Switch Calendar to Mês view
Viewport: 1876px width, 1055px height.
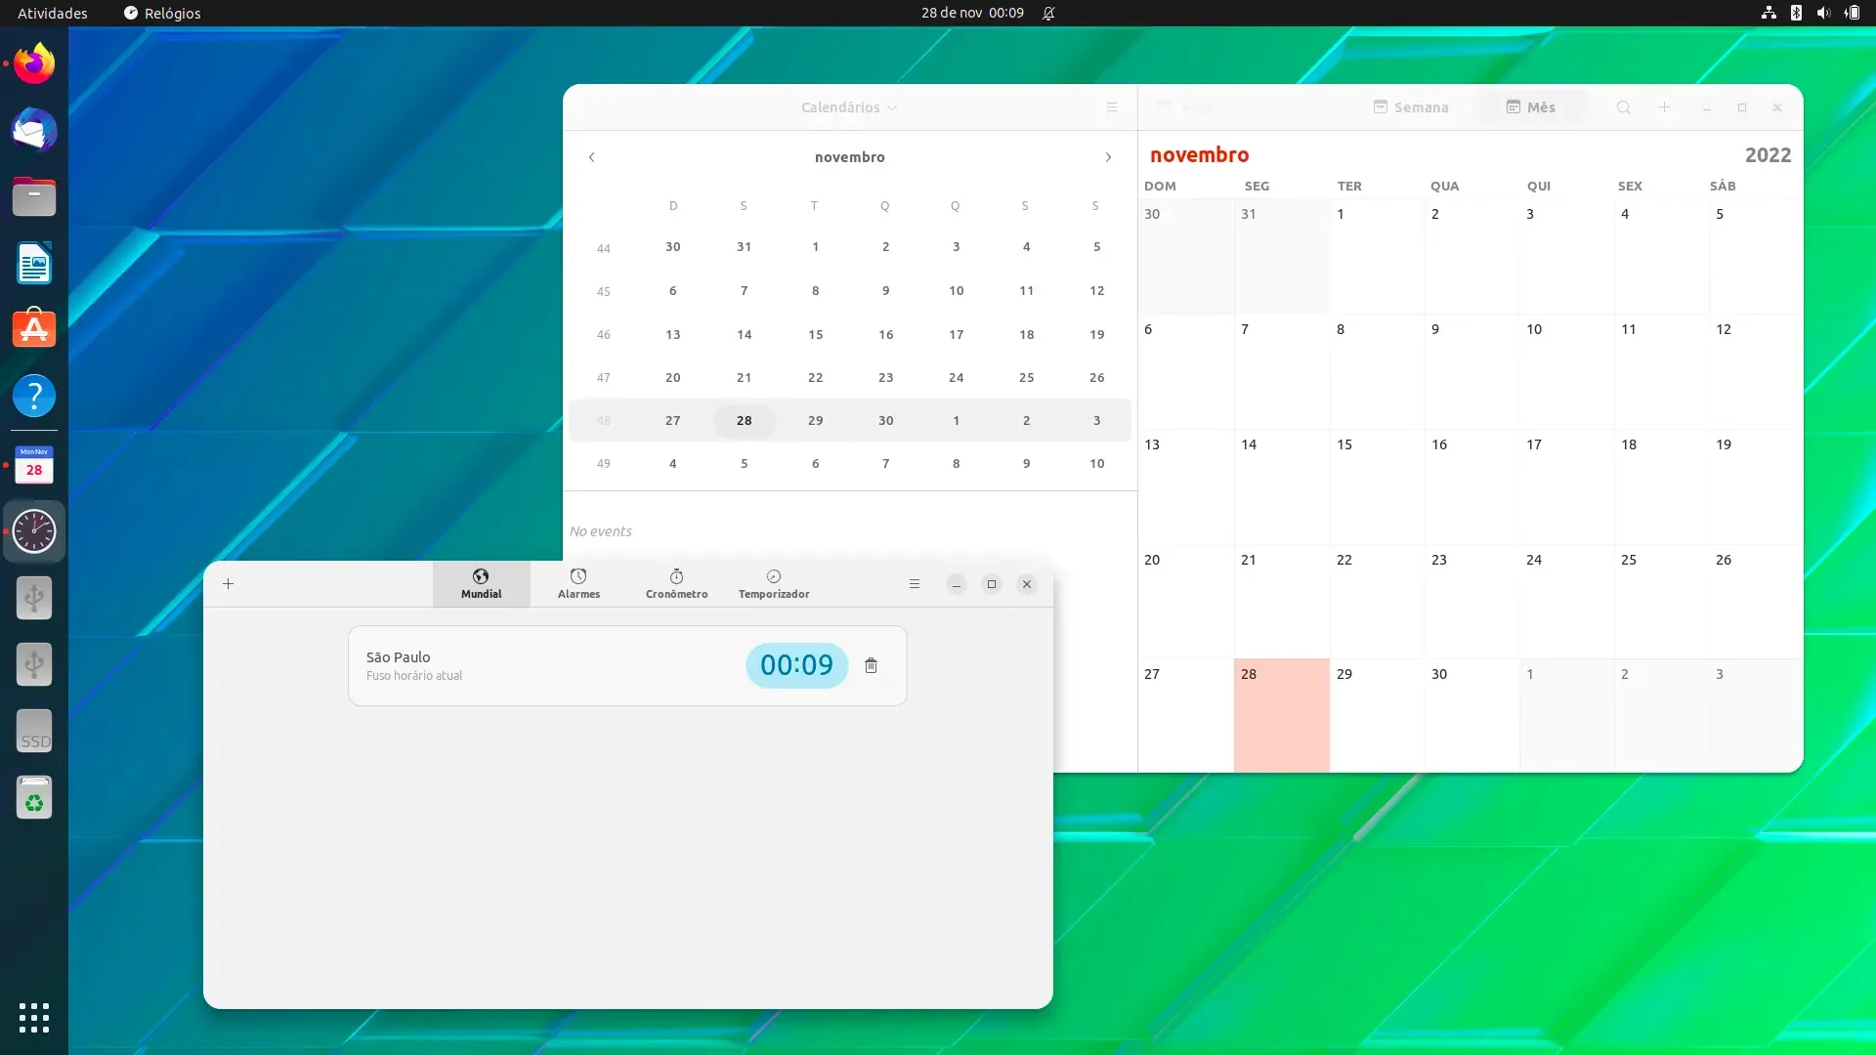pyautogui.click(x=1531, y=107)
